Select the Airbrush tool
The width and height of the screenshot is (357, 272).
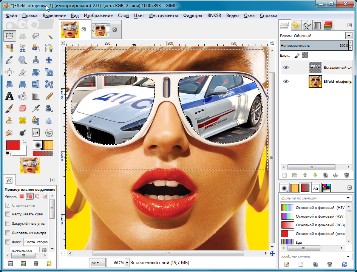click(x=36, y=108)
